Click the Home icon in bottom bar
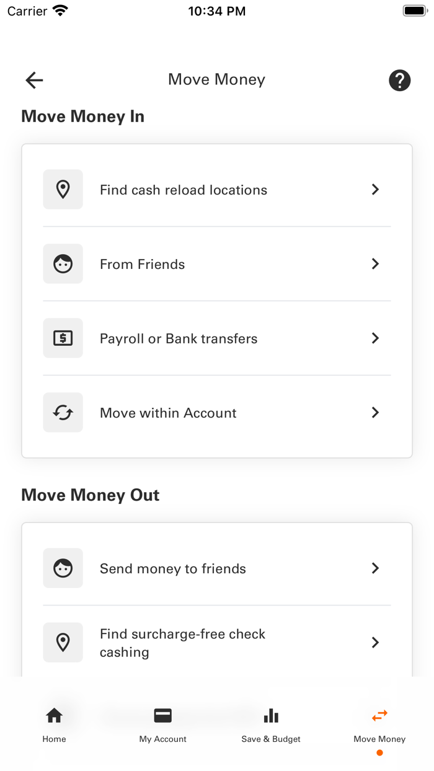The height and width of the screenshot is (771, 434). 54,715
